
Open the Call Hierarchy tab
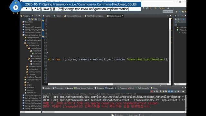(142, 88)
